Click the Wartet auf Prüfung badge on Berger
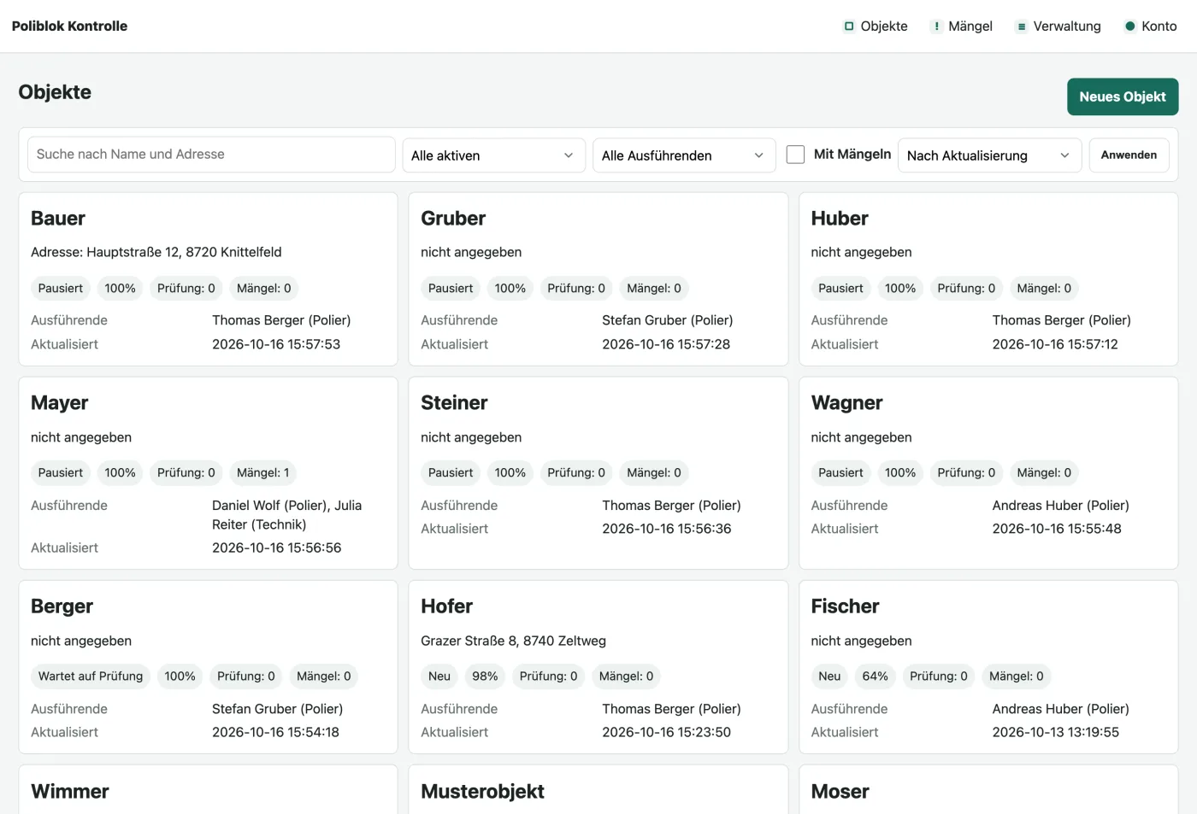This screenshot has width=1197, height=814. (91, 676)
